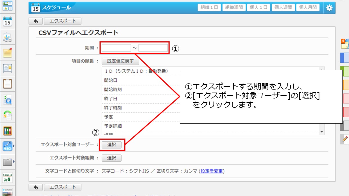Click the top エクスポート button

tap(62, 21)
